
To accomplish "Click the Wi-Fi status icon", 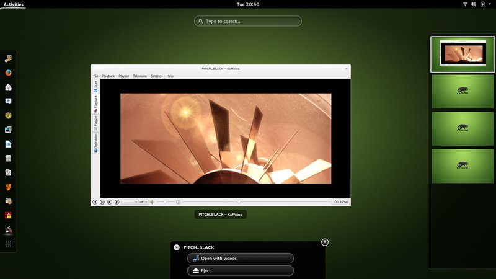I will tap(465, 4).
